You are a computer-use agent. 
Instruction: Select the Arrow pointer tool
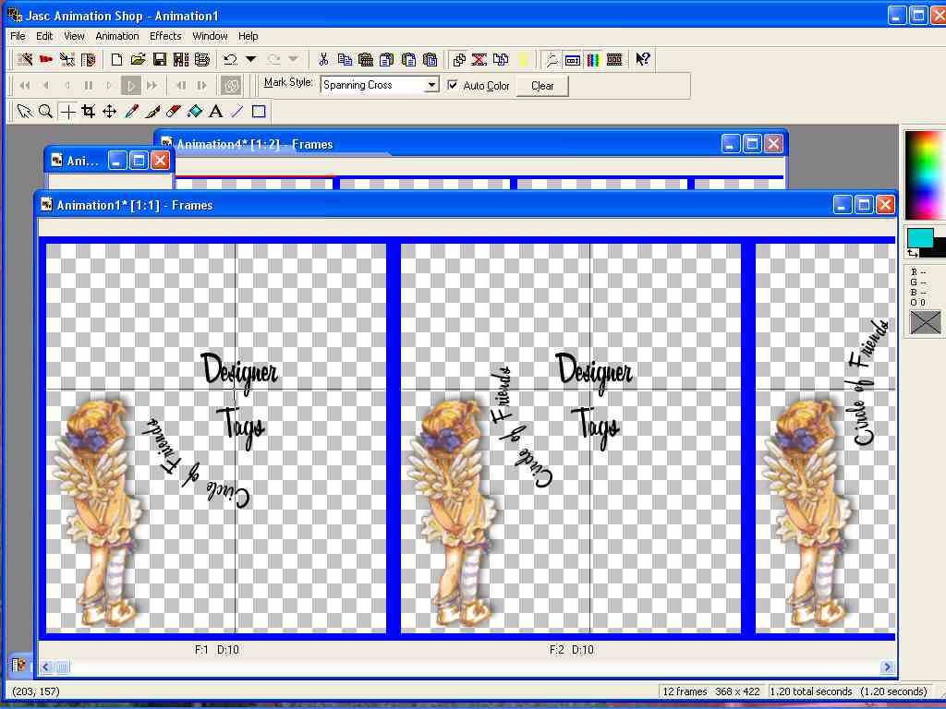(24, 112)
